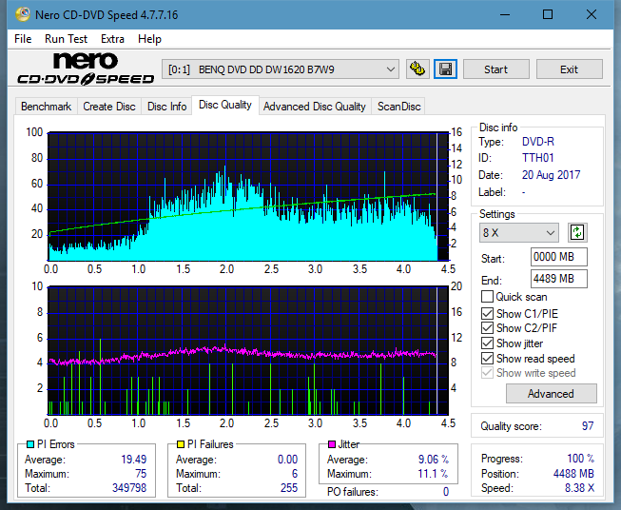Toggle Show jitter checkbox
Screen dimensions: 621x510
click(487, 343)
